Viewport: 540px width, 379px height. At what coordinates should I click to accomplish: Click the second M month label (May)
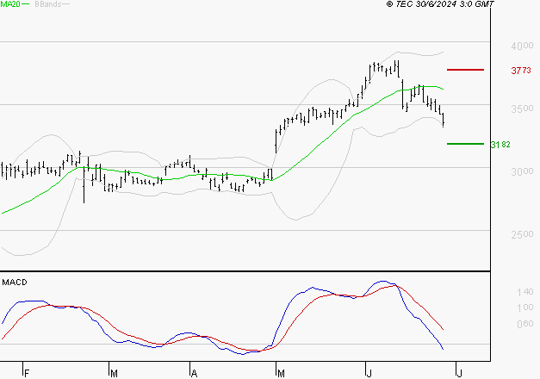click(x=281, y=374)
